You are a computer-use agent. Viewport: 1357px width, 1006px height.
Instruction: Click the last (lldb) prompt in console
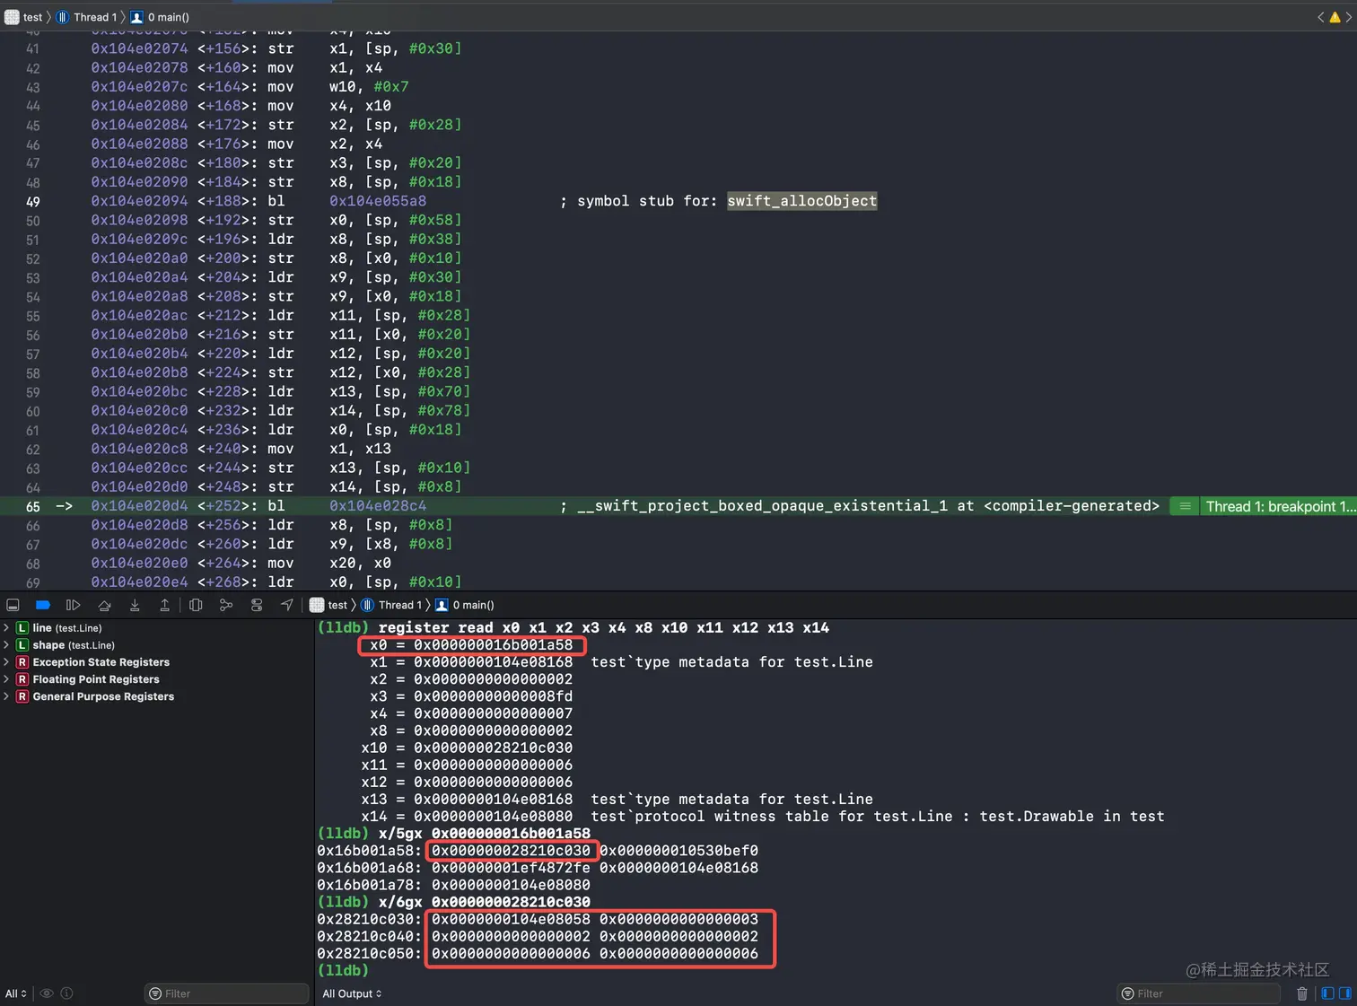(343, 971)
